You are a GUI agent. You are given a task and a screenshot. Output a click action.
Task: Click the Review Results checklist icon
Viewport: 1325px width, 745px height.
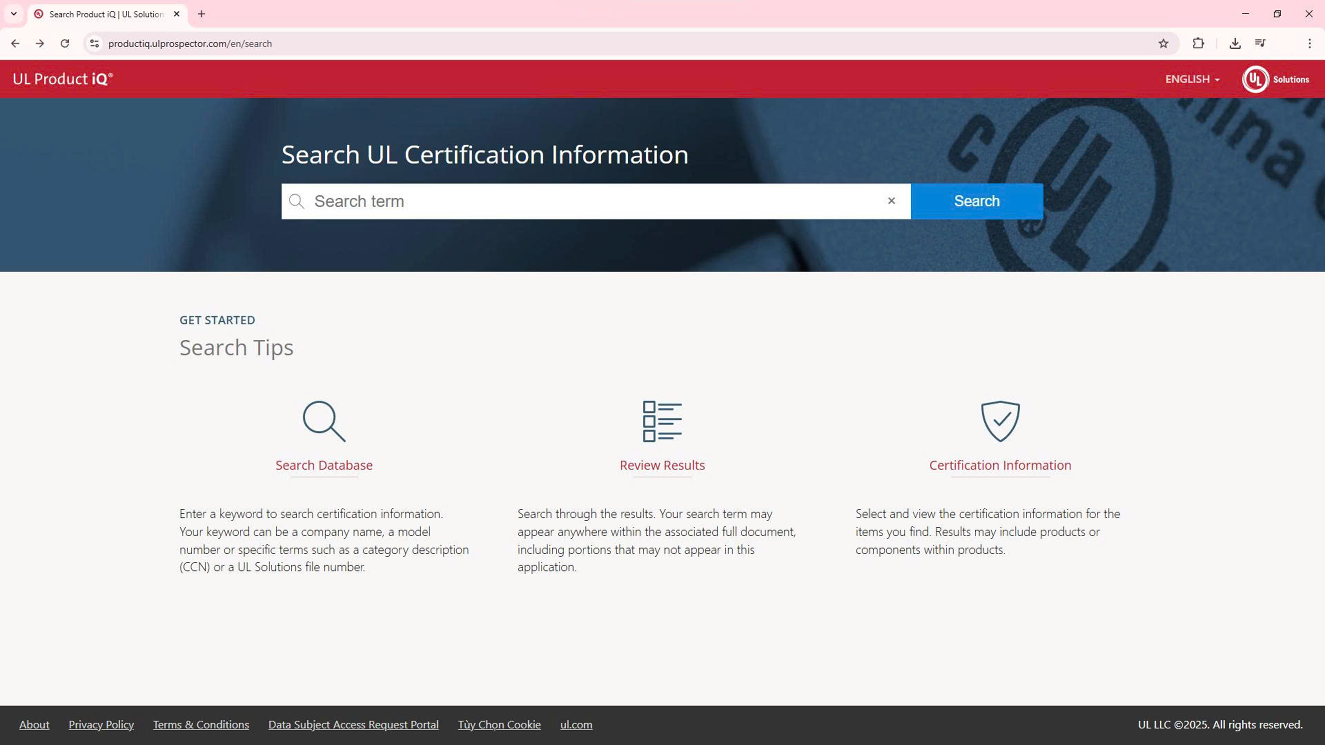[662, 421]
